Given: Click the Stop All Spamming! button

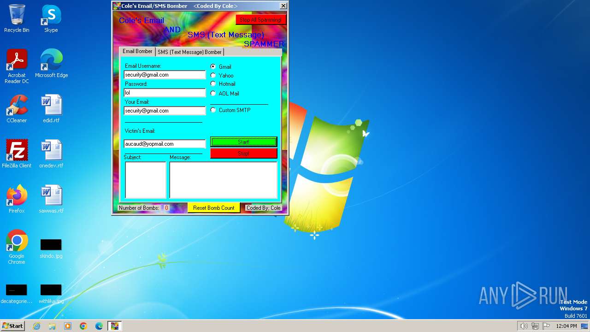Looking at the screenshot, I should [x=260, y=20].
